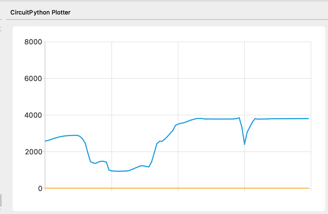Screen dimensions: 328x214
Task: Click the small blue peak before the sharp dip
Action: pyautogui.click(x=239, y=118)
